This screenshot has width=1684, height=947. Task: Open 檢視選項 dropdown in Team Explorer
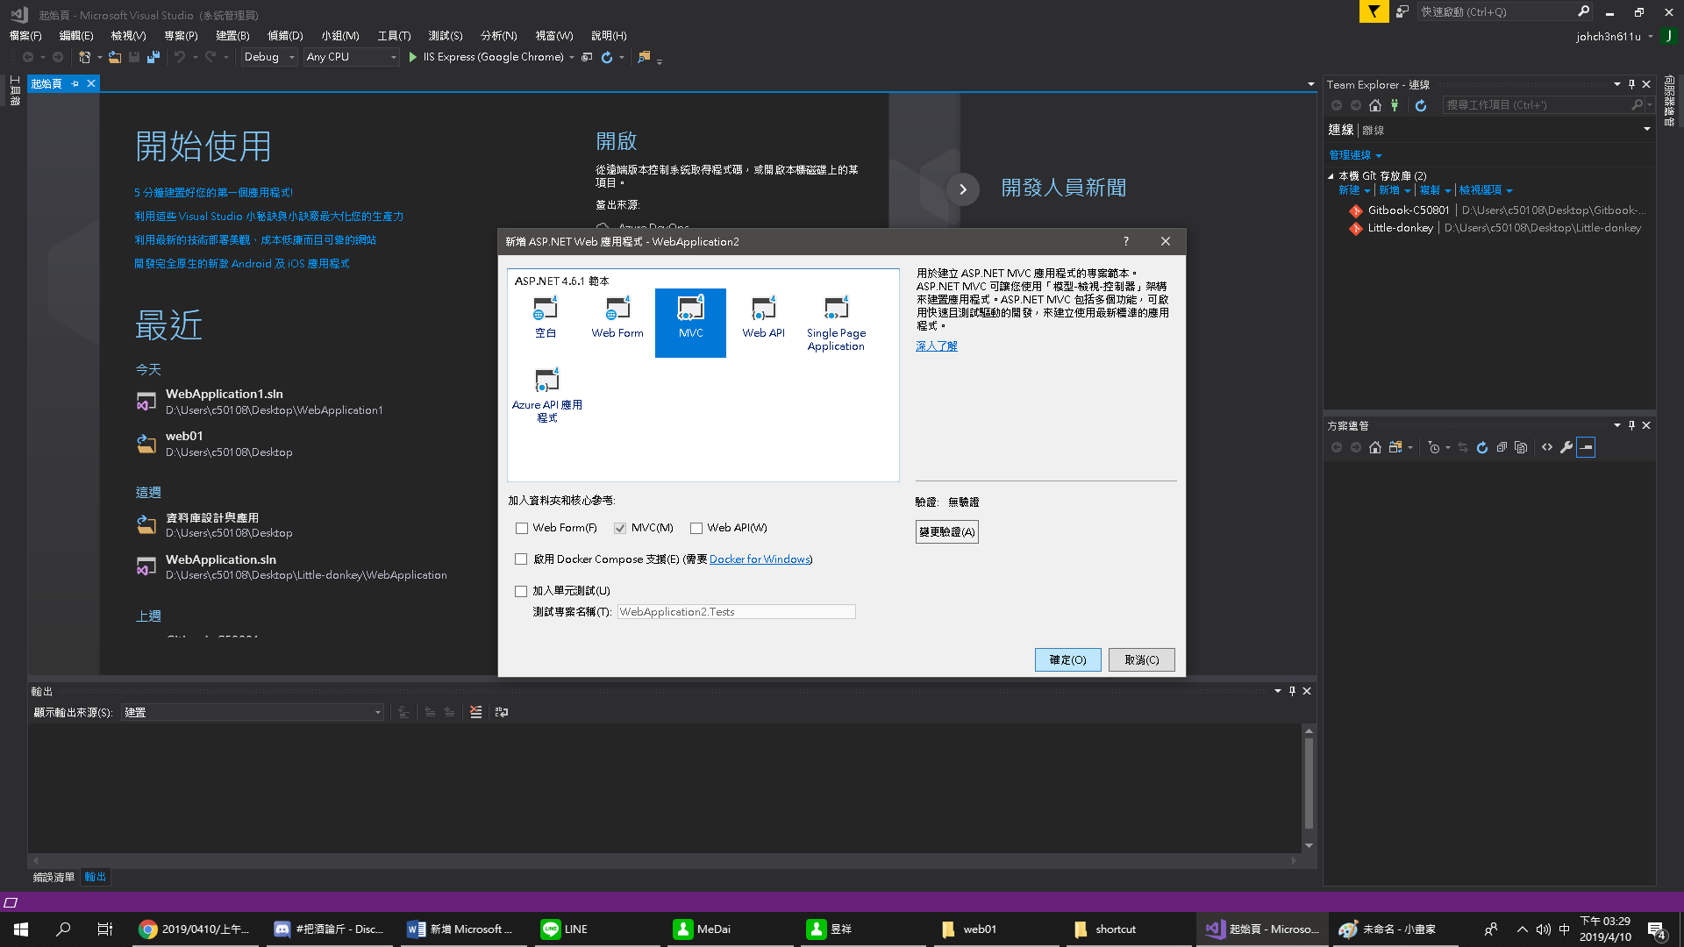[1486, 190]
